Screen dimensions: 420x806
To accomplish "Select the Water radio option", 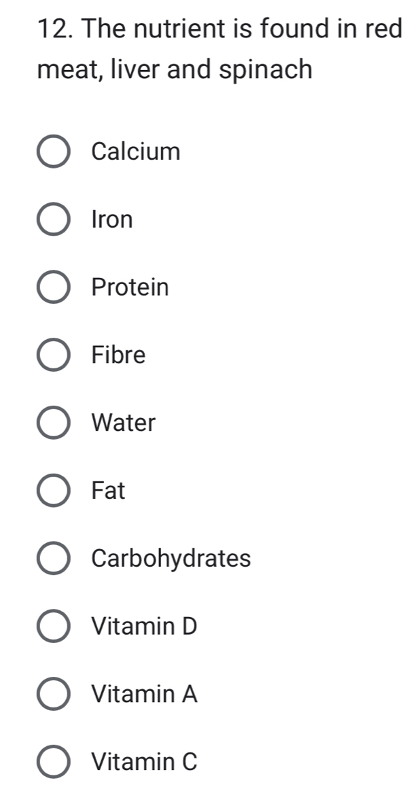I will point(52,423).
